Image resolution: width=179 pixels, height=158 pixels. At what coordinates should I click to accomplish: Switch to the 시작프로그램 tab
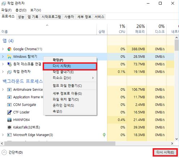pyautogui.click(x=51, y=17)
